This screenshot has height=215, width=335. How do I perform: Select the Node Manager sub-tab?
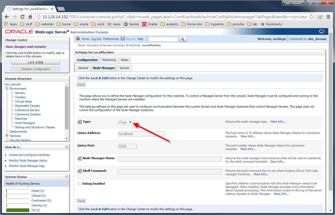104,68
